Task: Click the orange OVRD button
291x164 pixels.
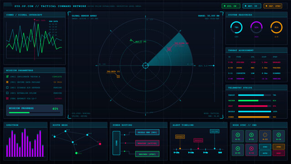Action: click(279, 147)
